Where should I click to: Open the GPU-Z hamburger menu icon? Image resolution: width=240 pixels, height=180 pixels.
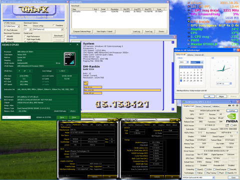point(237,105)
